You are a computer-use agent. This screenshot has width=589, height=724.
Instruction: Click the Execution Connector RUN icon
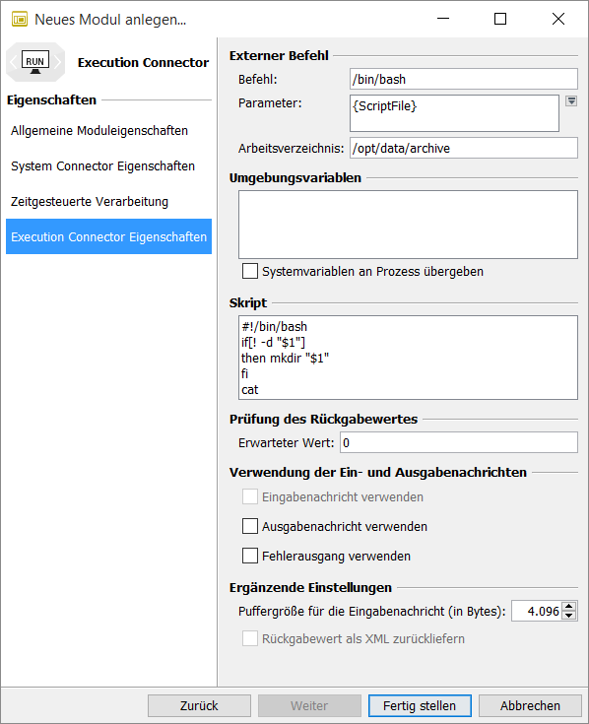click(x=35, y=62)
